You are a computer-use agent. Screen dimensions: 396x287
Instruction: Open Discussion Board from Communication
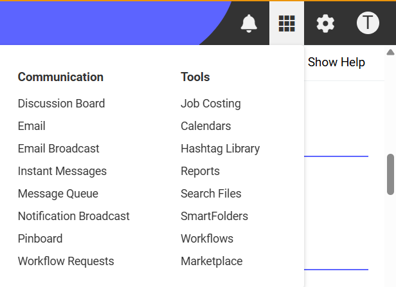click(x=61, y=104)
